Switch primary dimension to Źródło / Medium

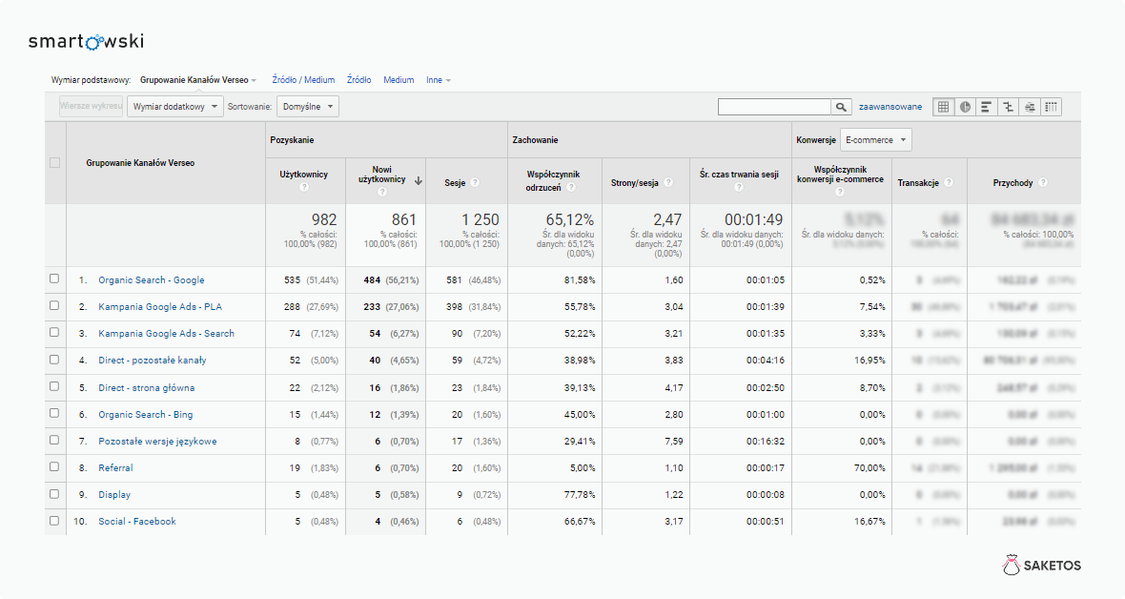coord(303,80)
